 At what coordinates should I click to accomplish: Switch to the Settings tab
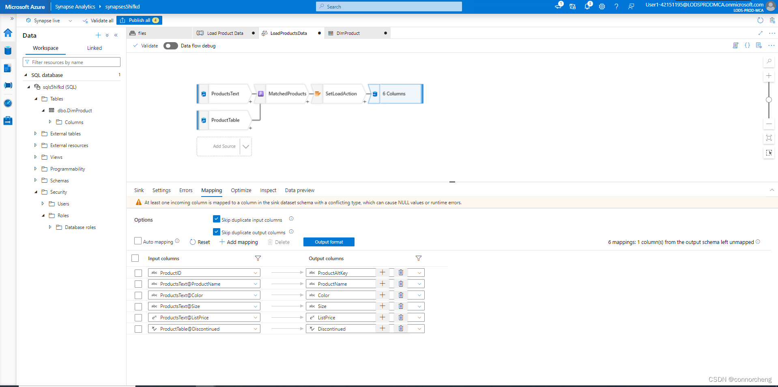tap(161, 190)
